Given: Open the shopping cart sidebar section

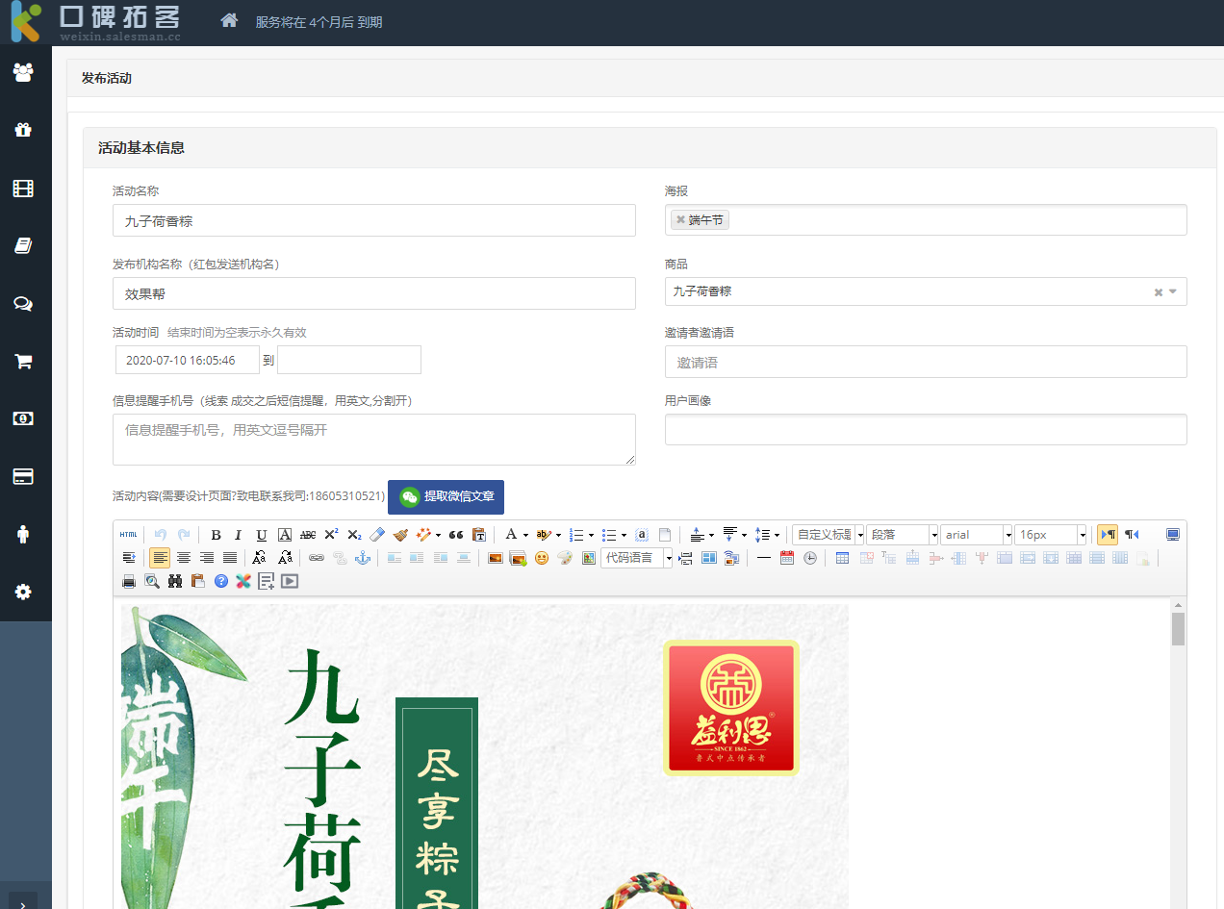Looking at the screenshot, I should click(x=23, y=362).
